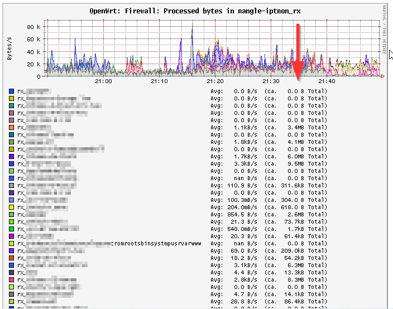Viewport: 393px width, 309px height.
Task: Click the total value '4.1MB'
Action: pyautogui.click(x=296, y=142)
